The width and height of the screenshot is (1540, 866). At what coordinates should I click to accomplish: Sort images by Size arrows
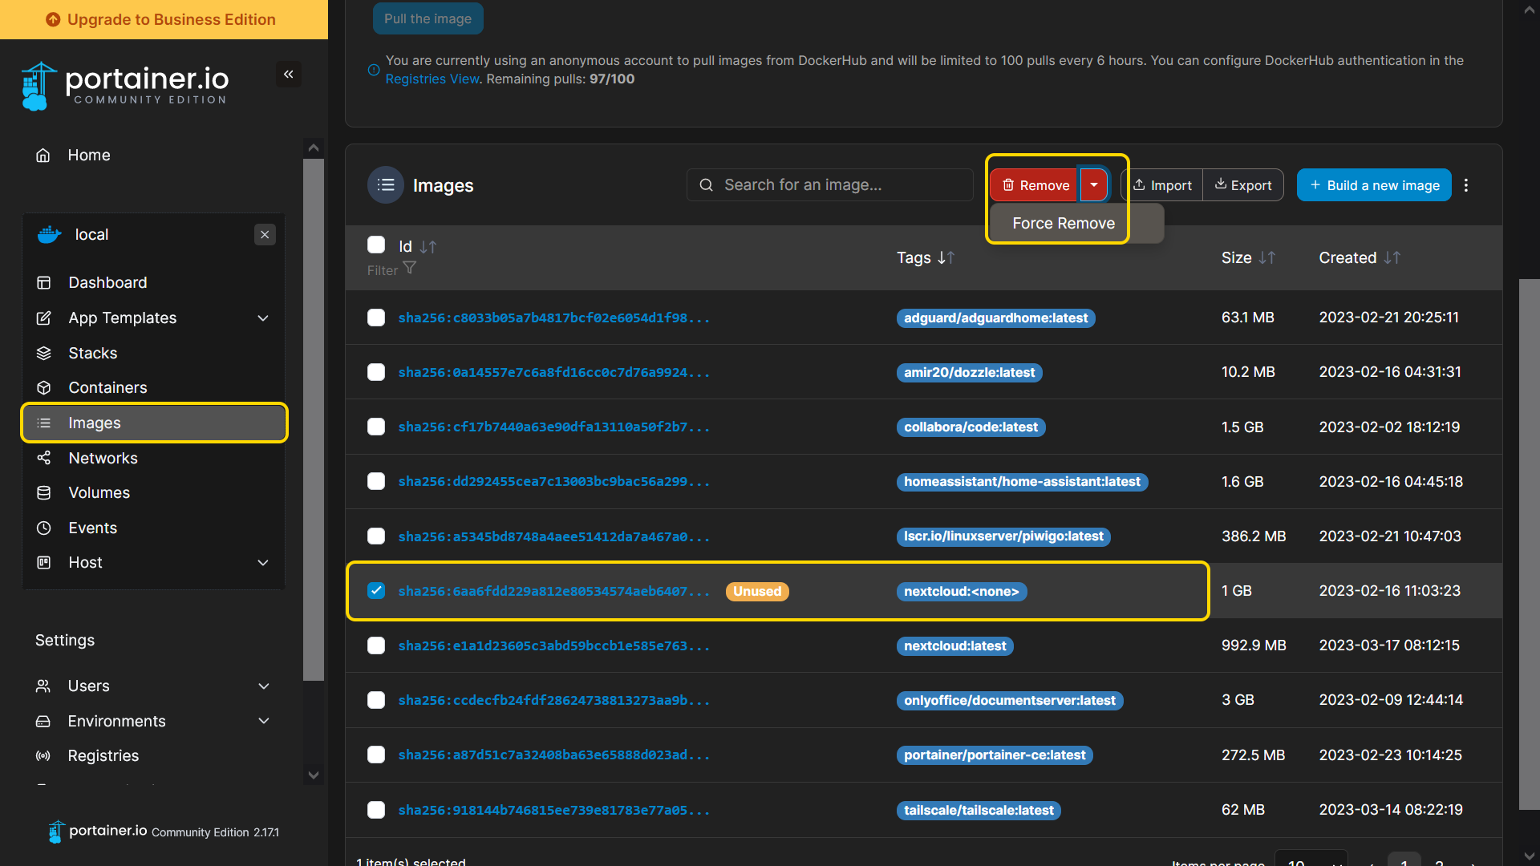(1267, 258)
